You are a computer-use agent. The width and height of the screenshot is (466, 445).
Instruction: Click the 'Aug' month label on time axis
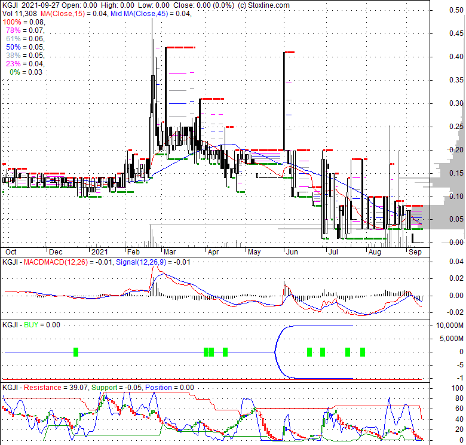coord(375,252)
